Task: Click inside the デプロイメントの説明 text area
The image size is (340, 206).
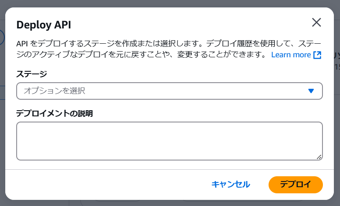Action: pos(169,141)
